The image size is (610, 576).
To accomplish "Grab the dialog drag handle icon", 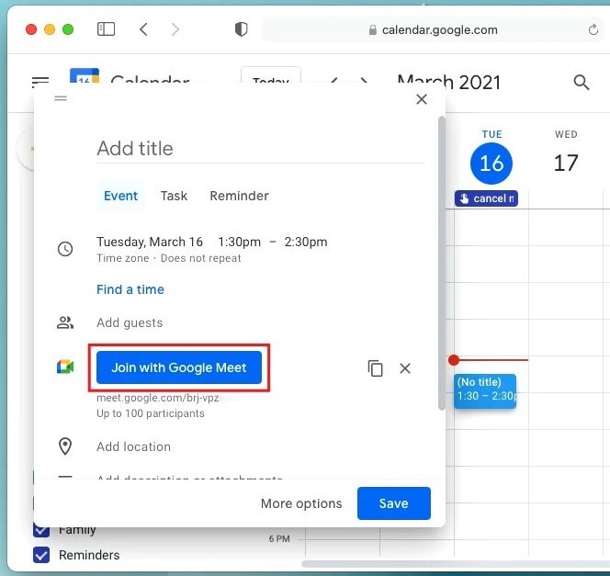I will point(61,98).
